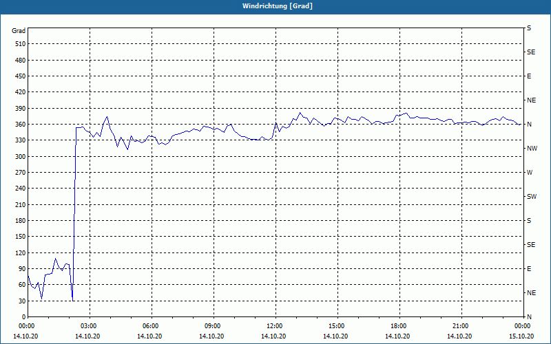Pick the 120 degree axis label
The width and height of the screenshot is (551, 344).
pos(21,252)
